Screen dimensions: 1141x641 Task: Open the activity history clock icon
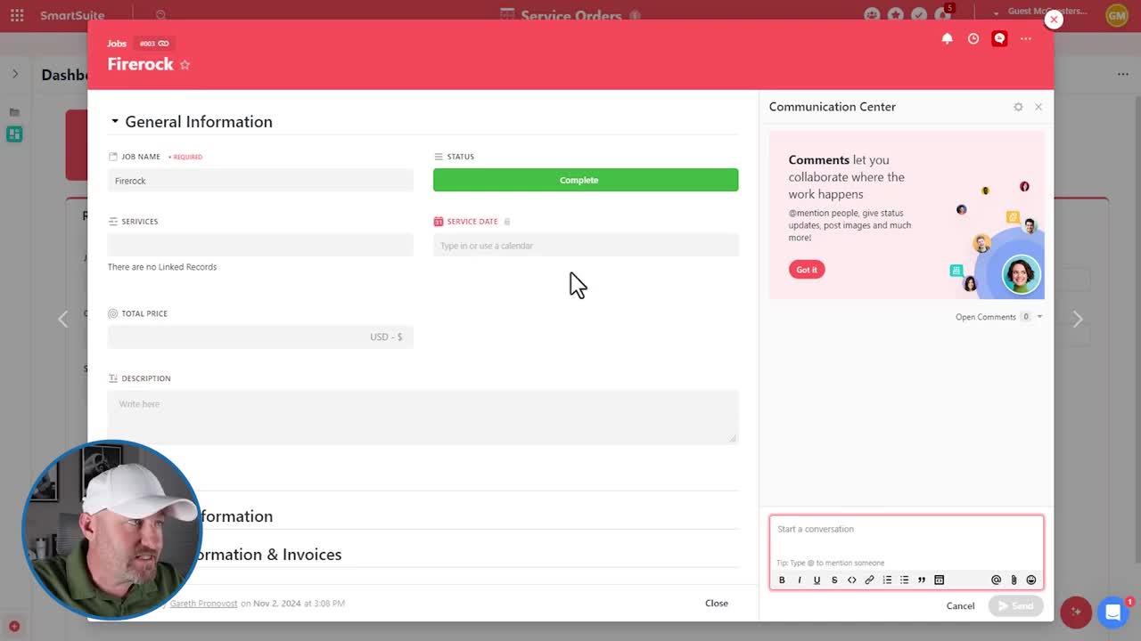[x=973, y=39]
